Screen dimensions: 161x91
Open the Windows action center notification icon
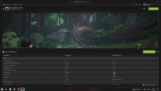click(158, 89)
